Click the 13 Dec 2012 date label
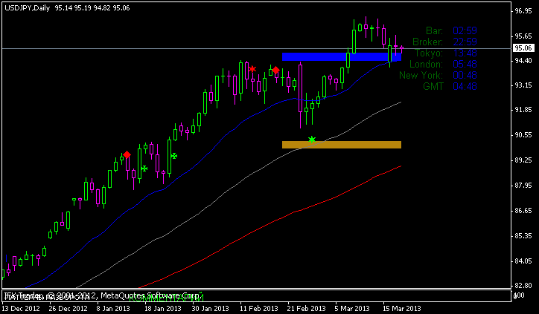The image size is (539, 314). [22, 307]
